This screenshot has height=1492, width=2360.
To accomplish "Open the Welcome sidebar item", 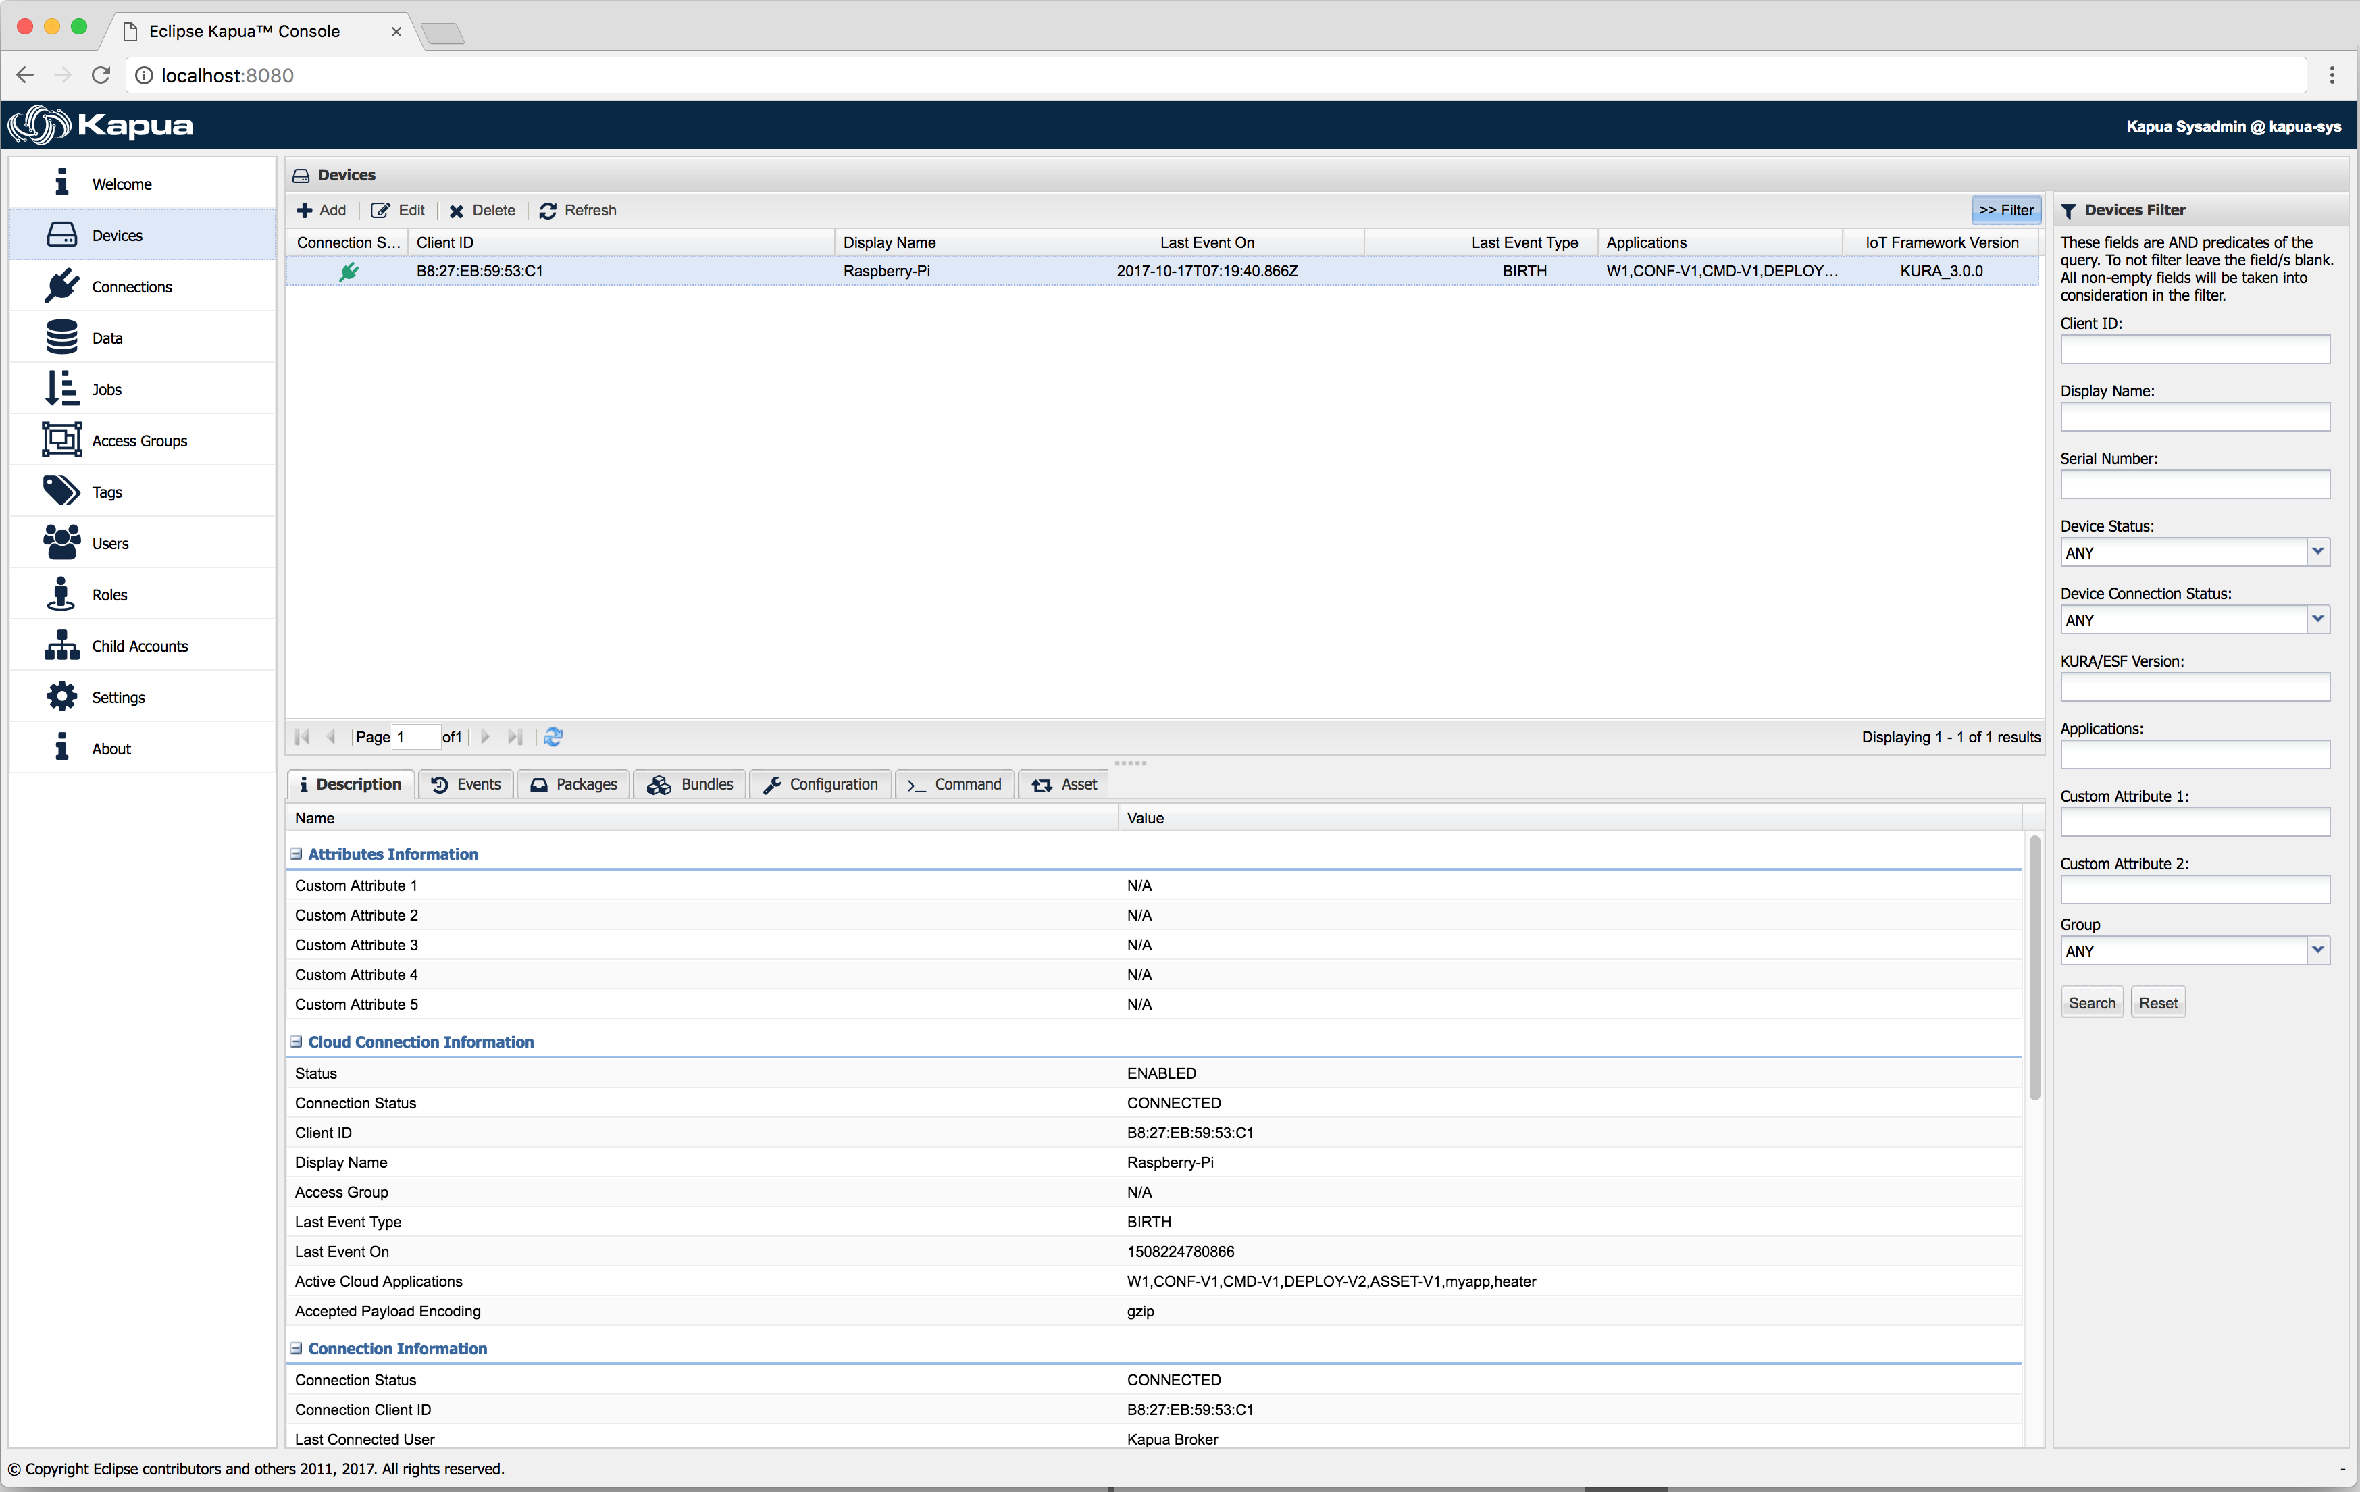I will [x=142, y=184].
